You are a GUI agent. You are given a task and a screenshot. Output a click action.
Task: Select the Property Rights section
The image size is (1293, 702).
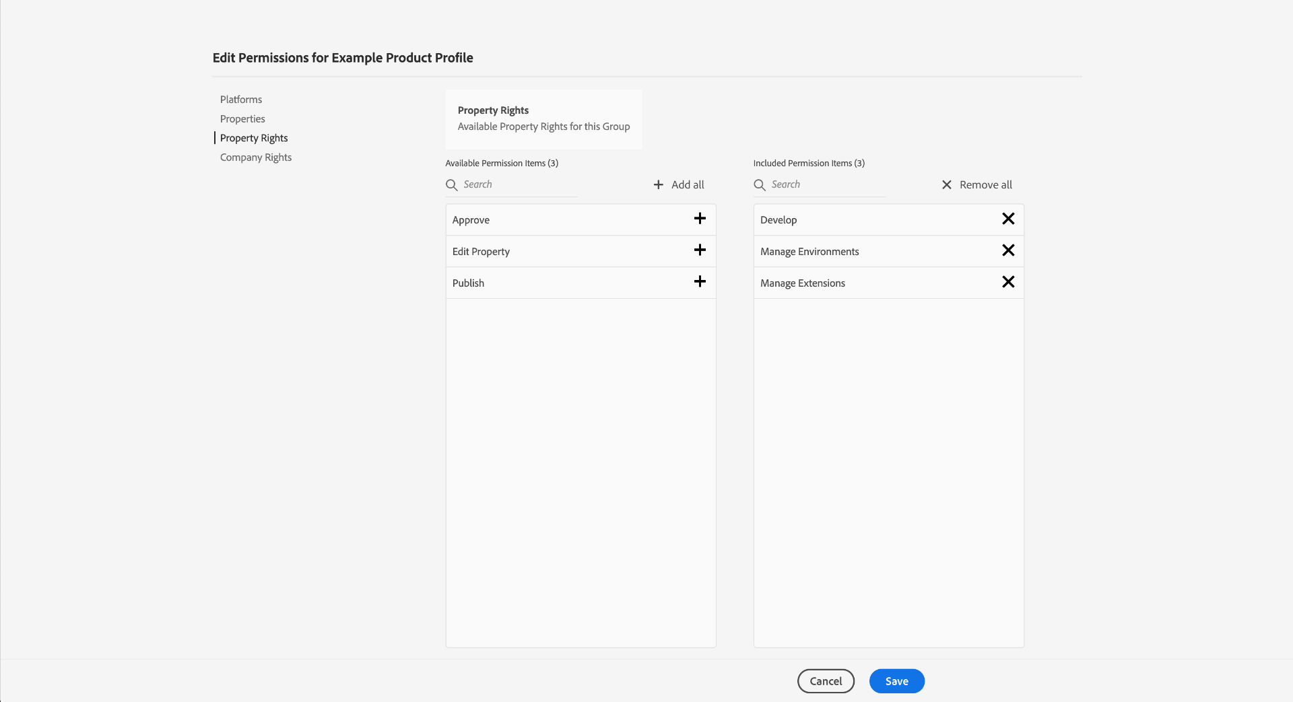click(x=254, y=138)
